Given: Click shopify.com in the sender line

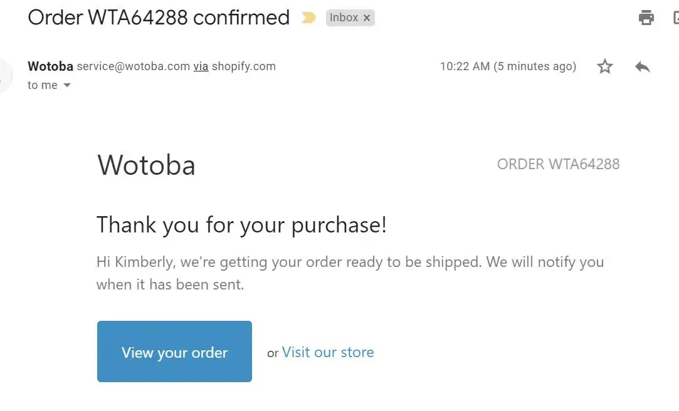Looking at the screenshot, I should coord(243,66).
